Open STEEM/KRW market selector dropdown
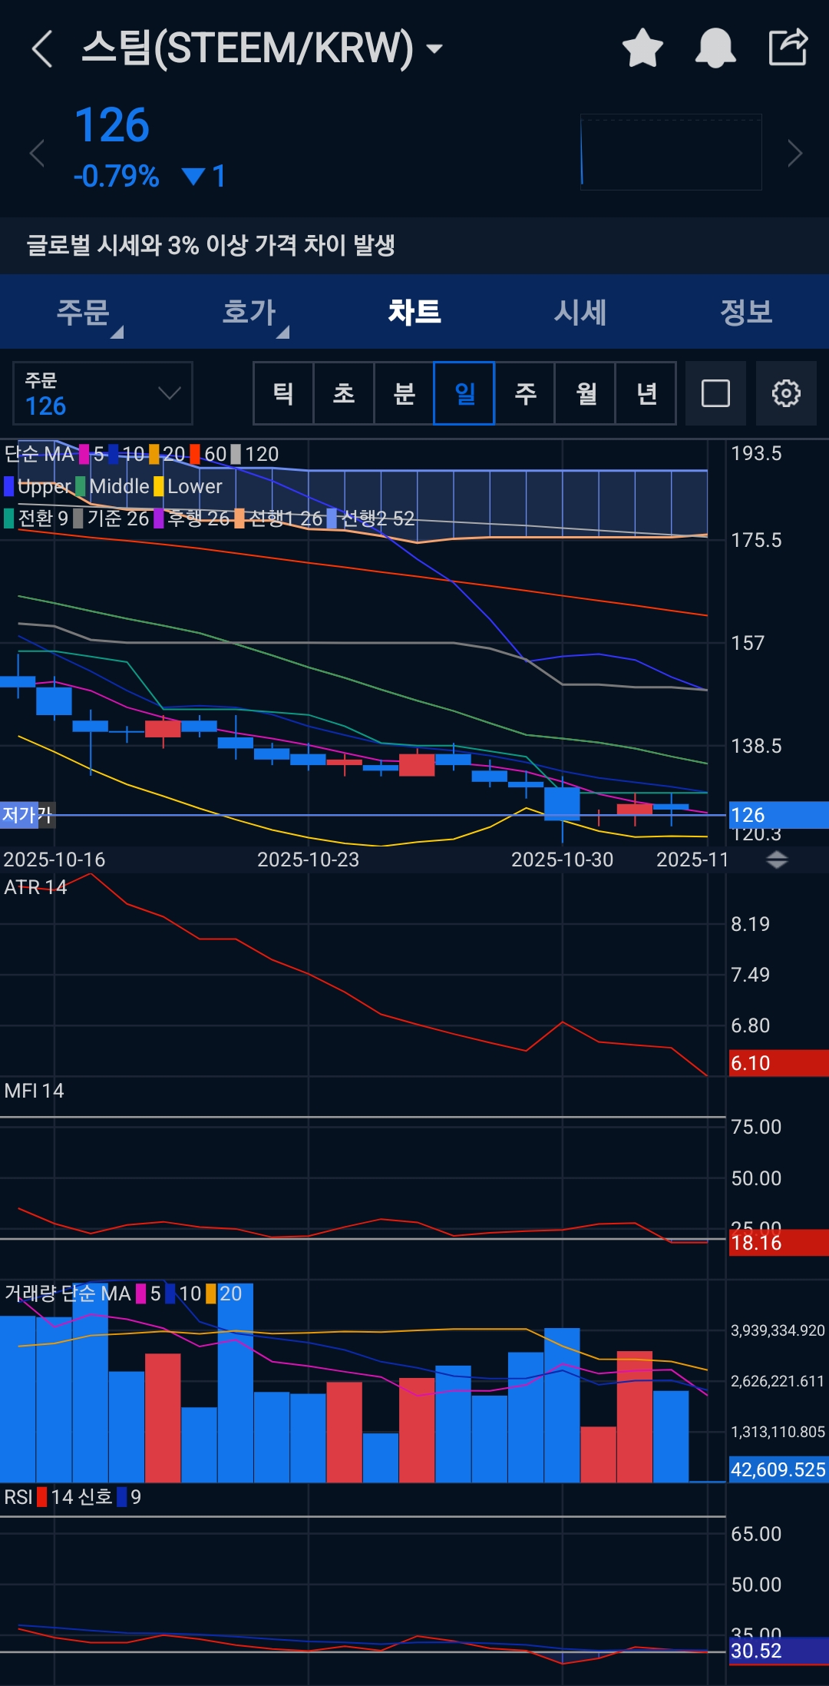Image resolution: width=829 pixels, height=1686 pixels. pos(262,48)
